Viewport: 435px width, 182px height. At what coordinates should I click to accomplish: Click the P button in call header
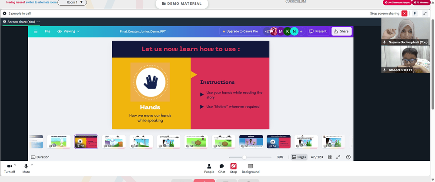[x=415, y=13]
